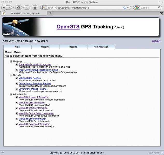
Task: Click the 'Display various Vehicle detail reports' description
Action: 38,81
